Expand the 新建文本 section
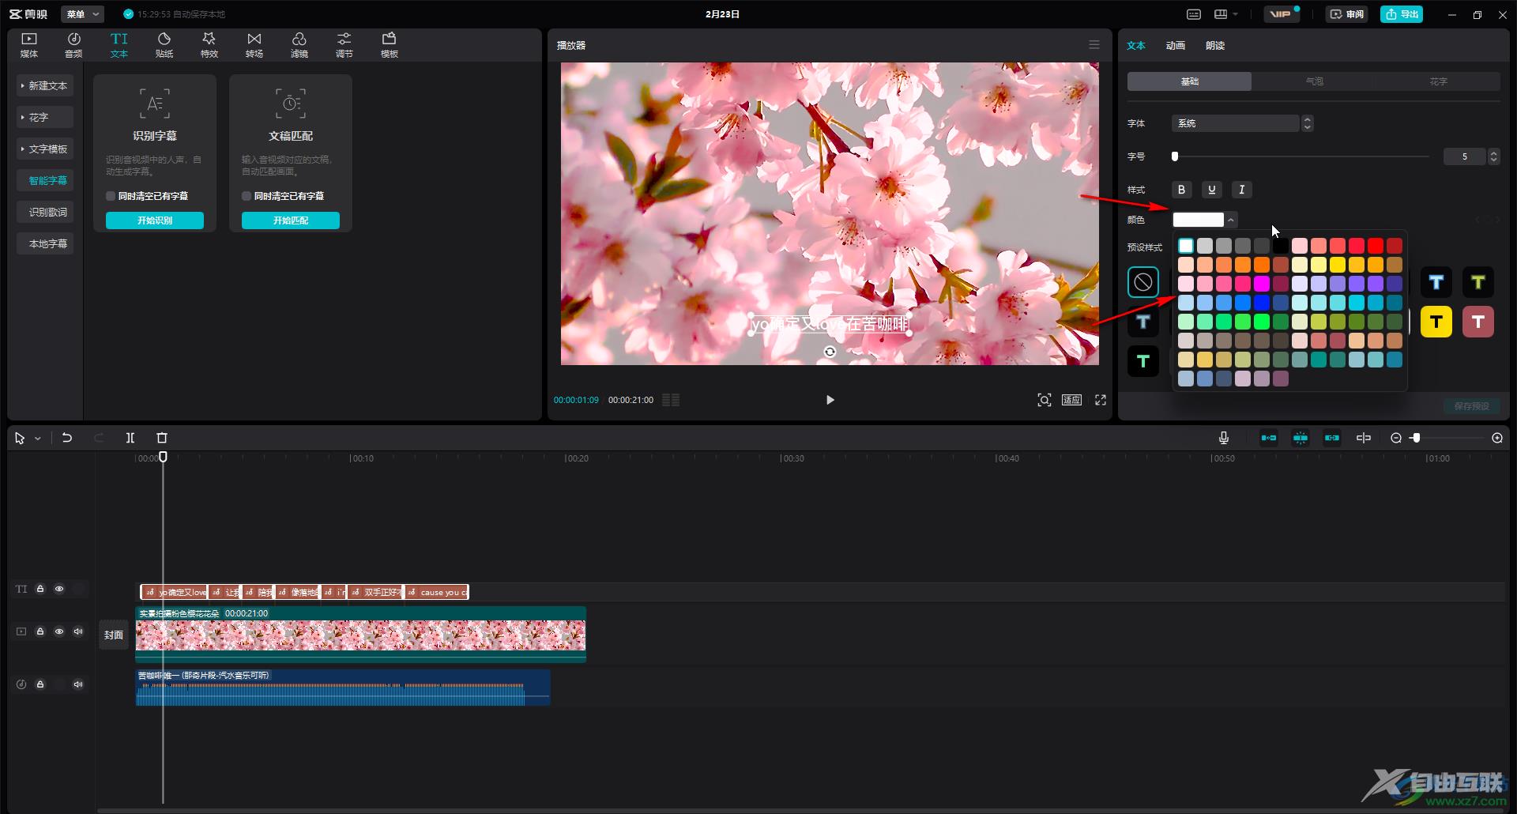The height and width of the screenshot is (814, 1517). 46,85
